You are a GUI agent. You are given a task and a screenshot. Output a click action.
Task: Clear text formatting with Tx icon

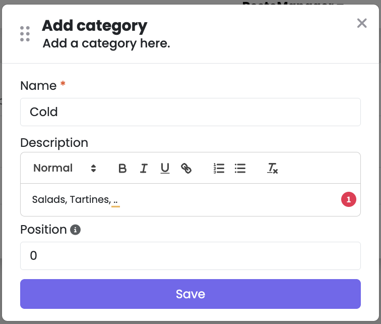tap(272, 168)
